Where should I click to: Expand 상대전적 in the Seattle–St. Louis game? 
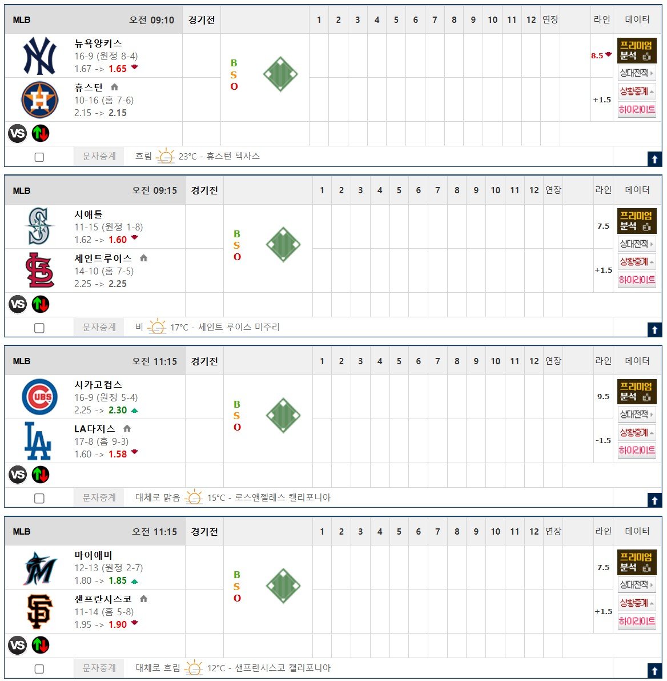636,244
